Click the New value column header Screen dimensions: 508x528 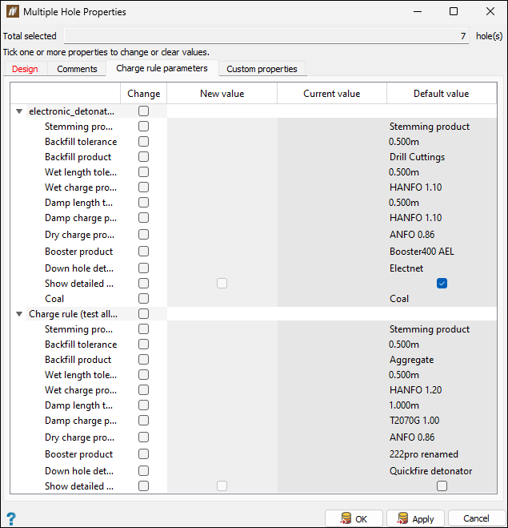pyautogui.click(x=222, y=94)
